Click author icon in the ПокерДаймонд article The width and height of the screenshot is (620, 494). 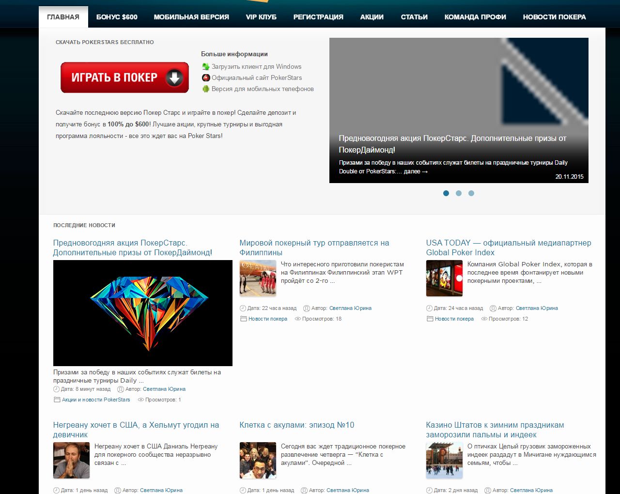click(x=120, y=389)
